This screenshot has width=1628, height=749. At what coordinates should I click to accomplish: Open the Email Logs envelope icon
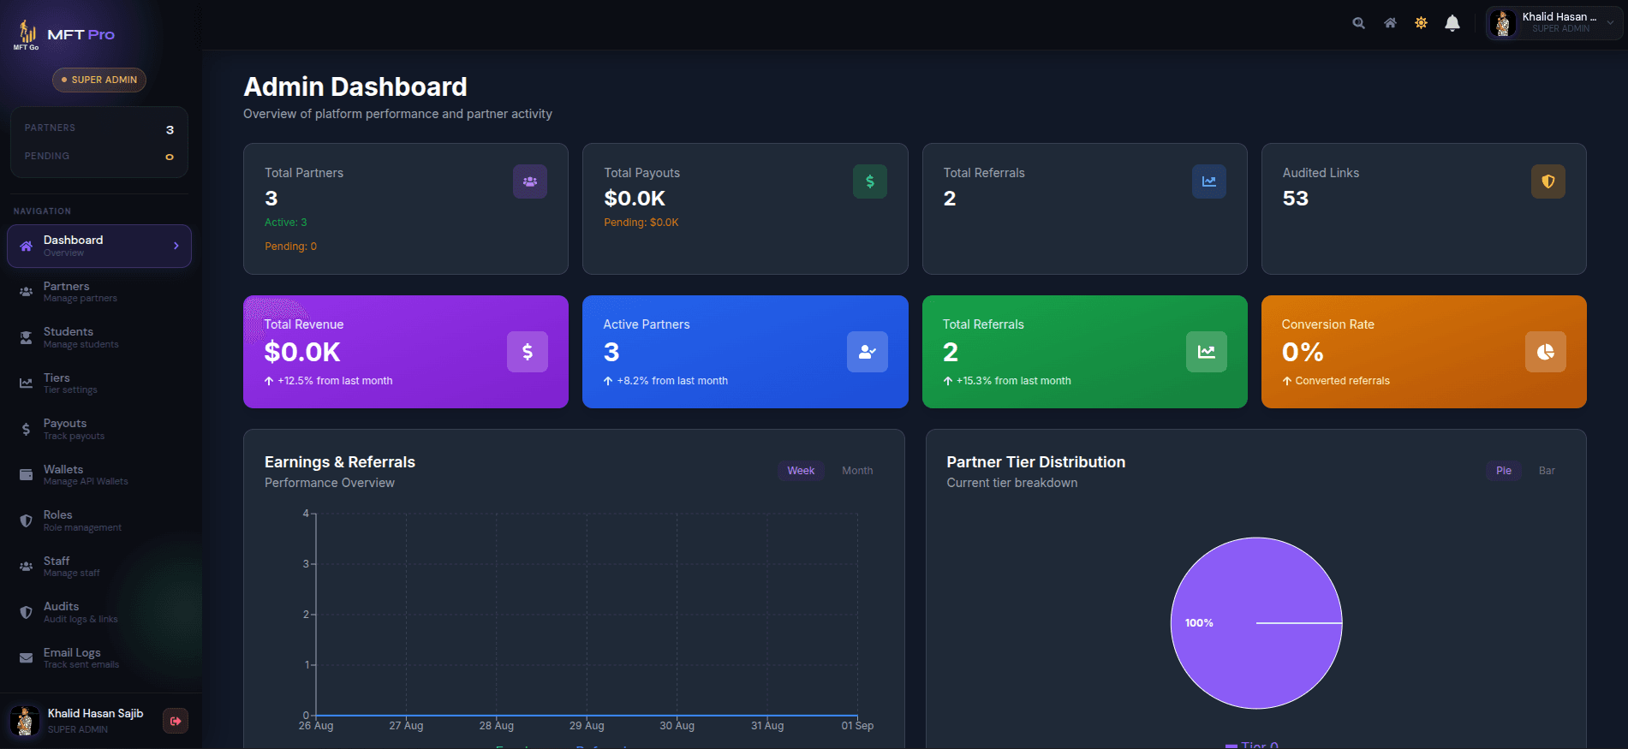tap(26, 658)
